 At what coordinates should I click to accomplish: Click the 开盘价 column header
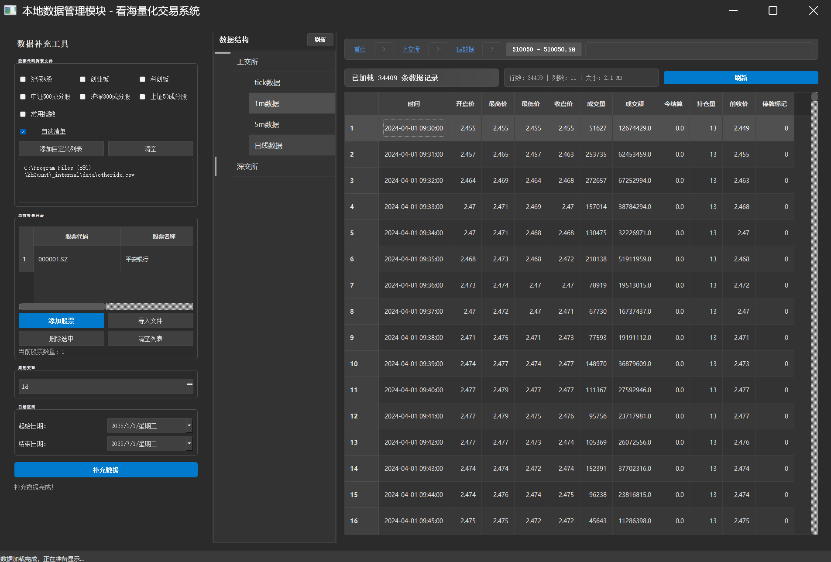[x=465, y=104]
